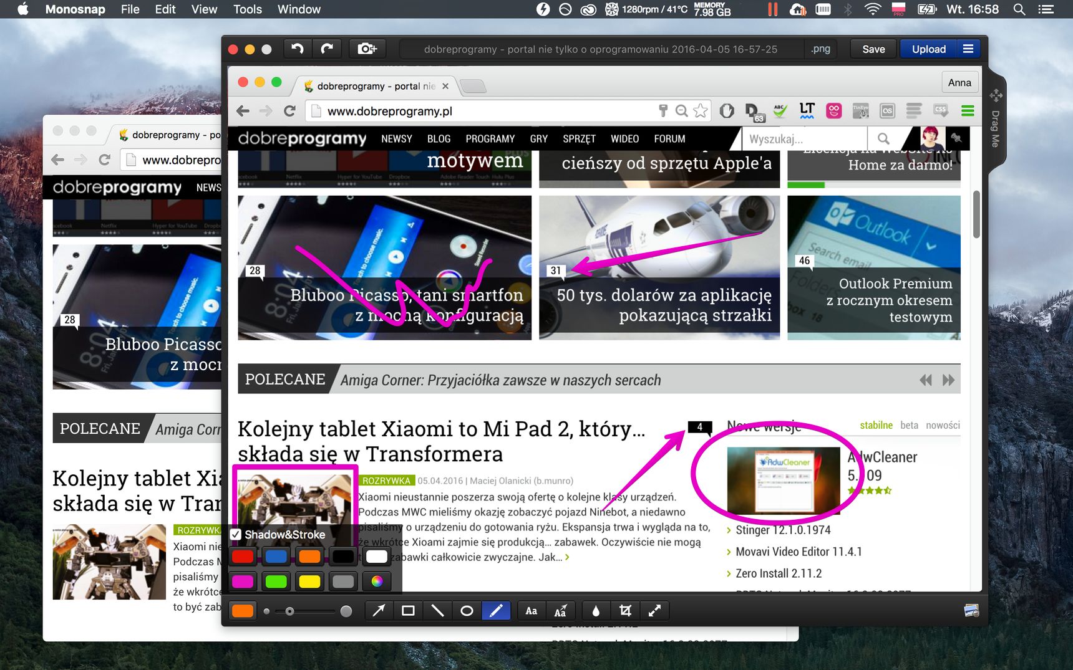Select the Arrow drawing tool
This screenshot has height=670, width=1073.
[x=379, y=611]
